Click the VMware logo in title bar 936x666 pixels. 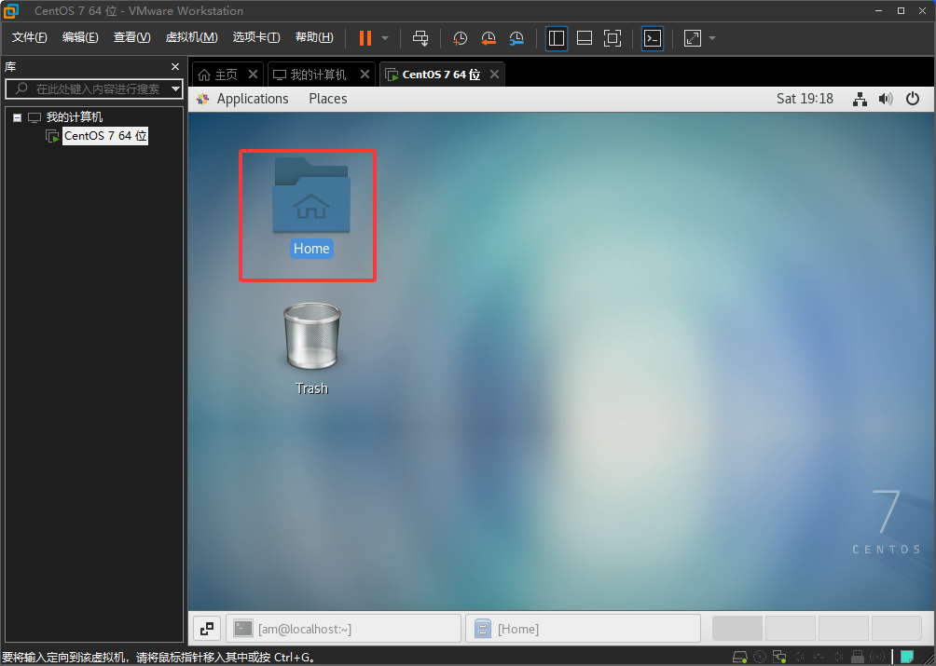pyautogui.click(x=11, y=10)
